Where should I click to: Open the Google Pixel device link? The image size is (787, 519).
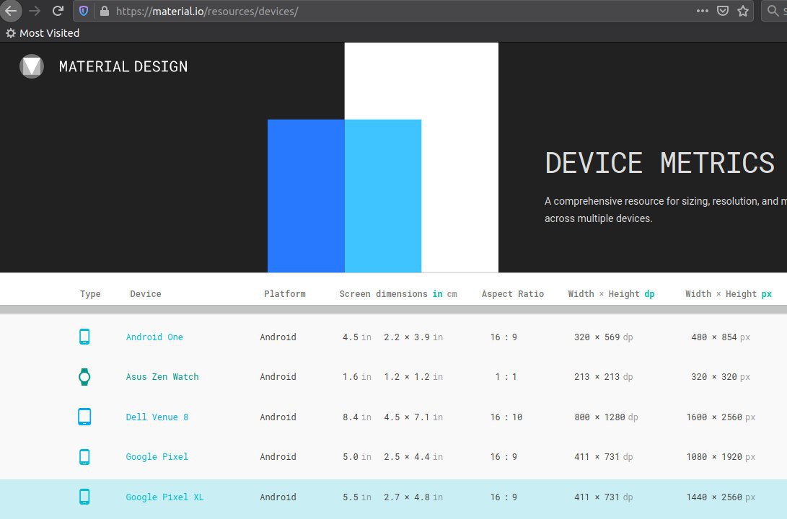point(157,457)
